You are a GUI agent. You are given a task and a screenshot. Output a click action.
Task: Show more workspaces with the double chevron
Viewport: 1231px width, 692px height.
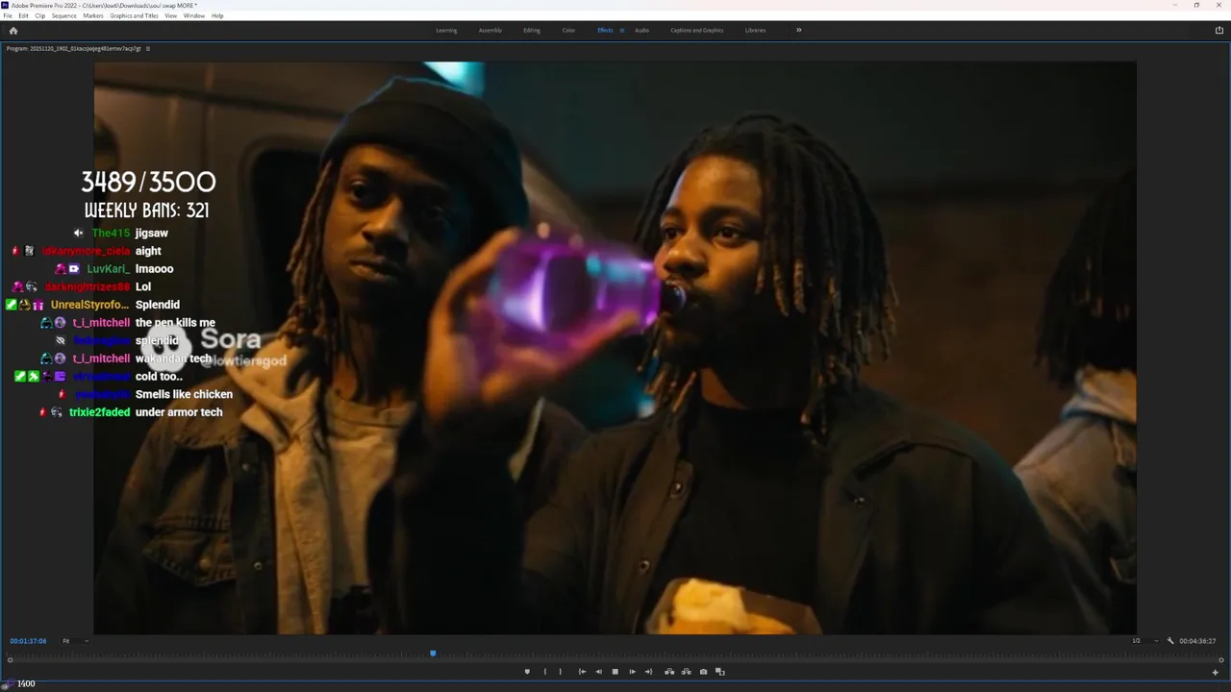(x=798, y=30)
